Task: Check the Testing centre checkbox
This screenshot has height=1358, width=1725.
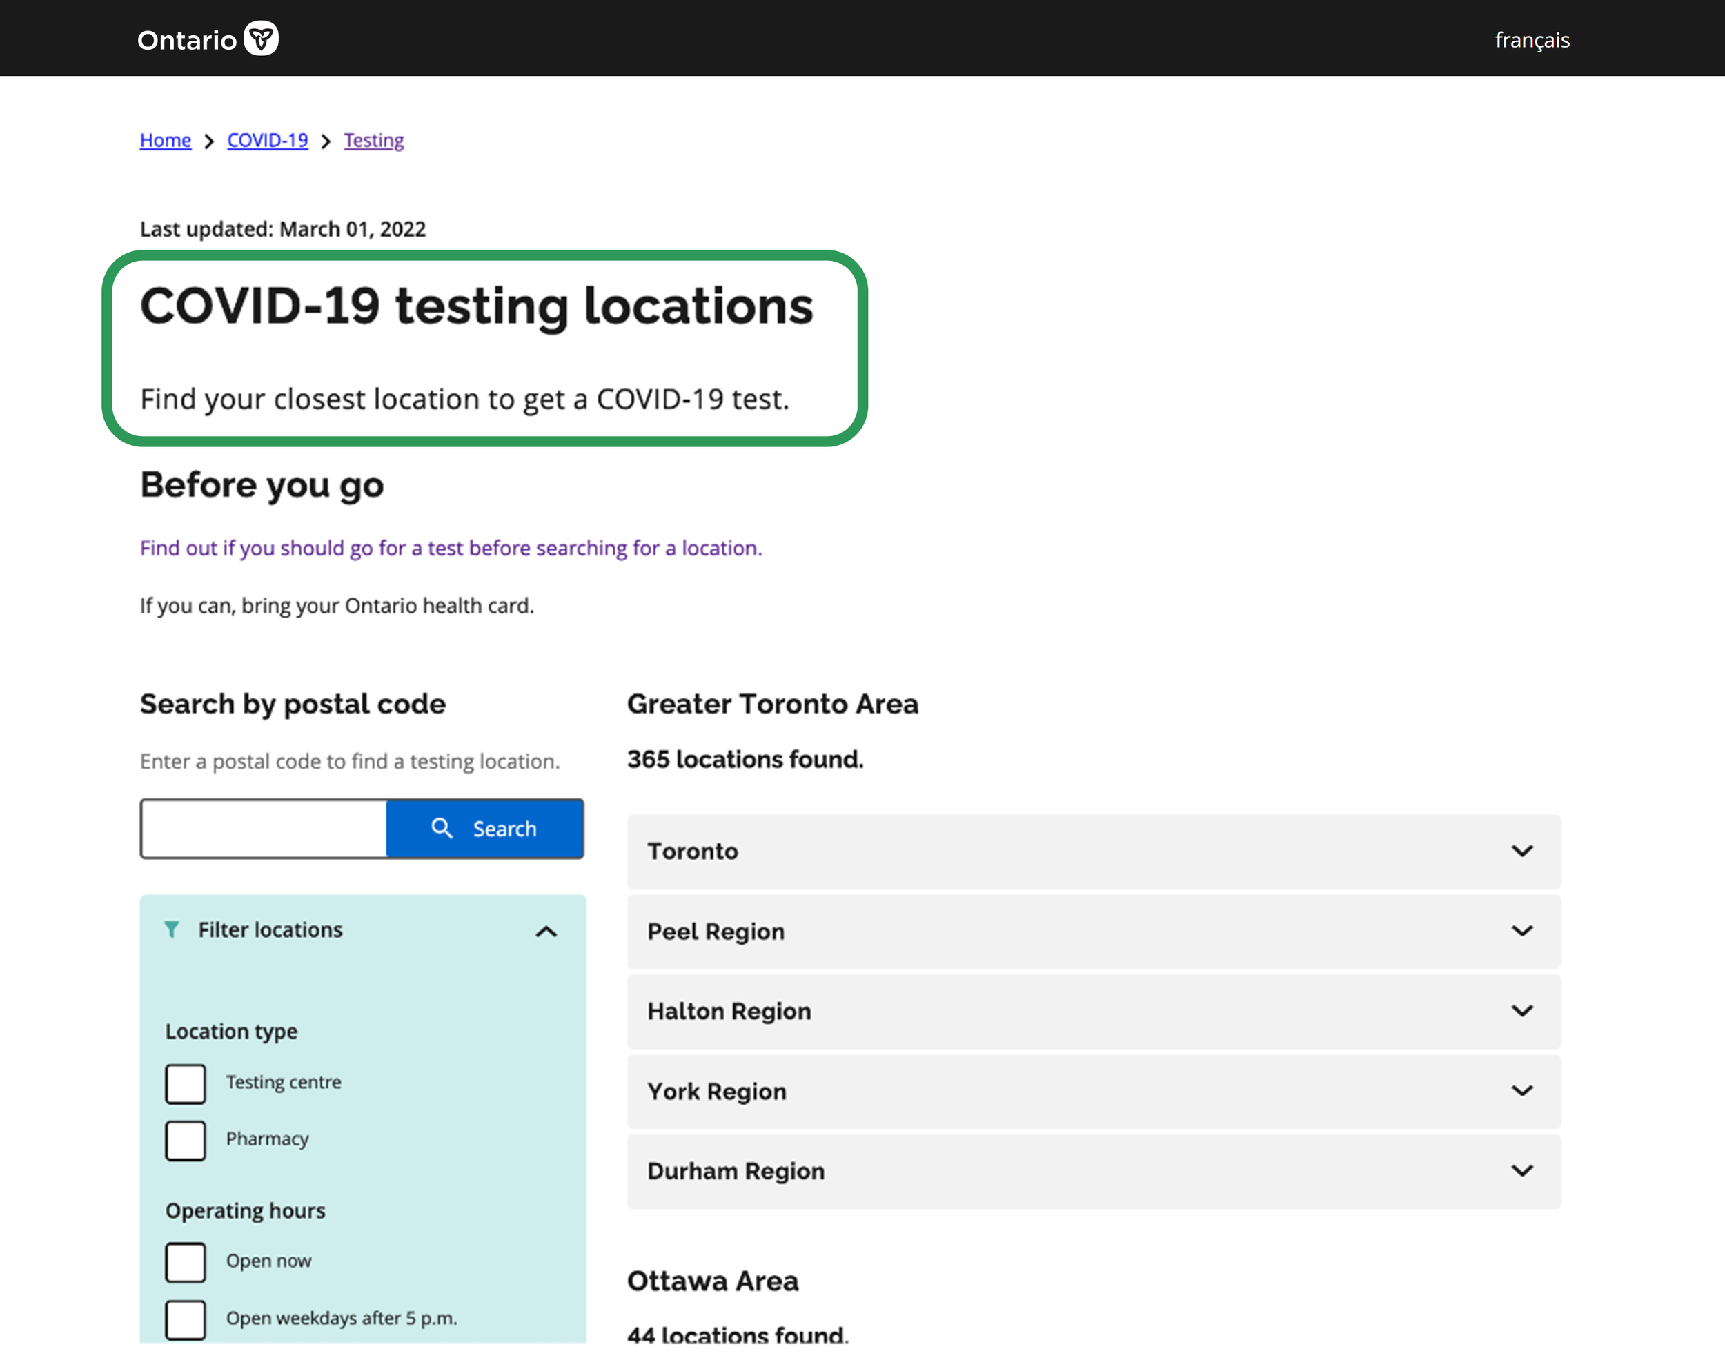Action: pos(185,1083)
